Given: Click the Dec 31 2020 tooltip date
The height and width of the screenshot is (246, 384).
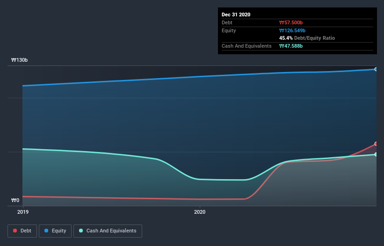Looking at the screenshot, I should click(236, 14).
